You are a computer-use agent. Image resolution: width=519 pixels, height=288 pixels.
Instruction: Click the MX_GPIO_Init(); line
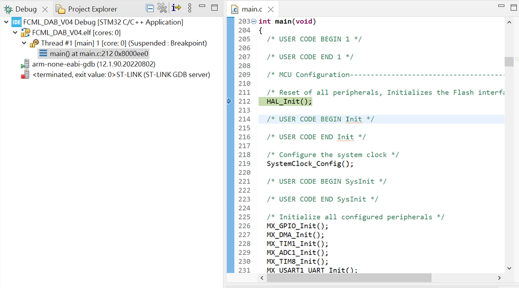click(x=297, y=226)
